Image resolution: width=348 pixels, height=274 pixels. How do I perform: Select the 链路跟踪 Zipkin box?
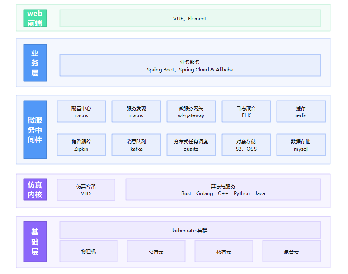81,145
